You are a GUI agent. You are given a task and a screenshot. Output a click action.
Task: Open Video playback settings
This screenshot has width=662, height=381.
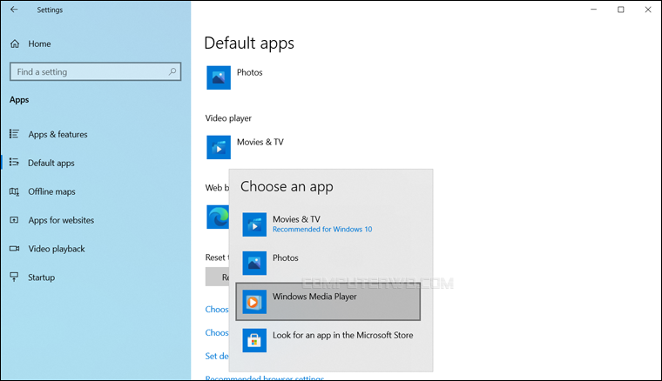tap(56, 249)
